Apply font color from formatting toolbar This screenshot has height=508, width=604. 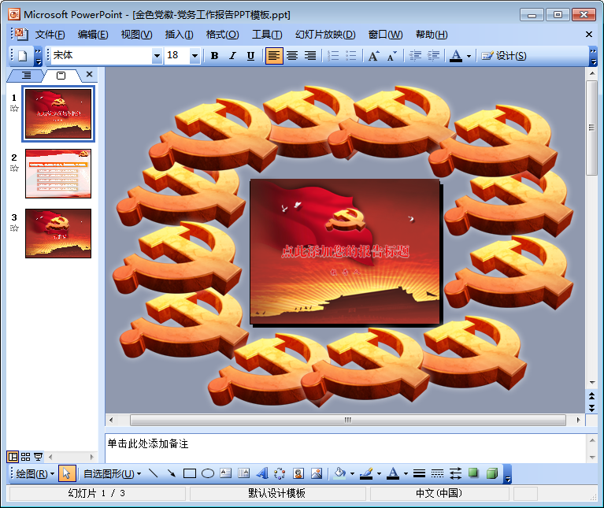click(x=456, y=56)
